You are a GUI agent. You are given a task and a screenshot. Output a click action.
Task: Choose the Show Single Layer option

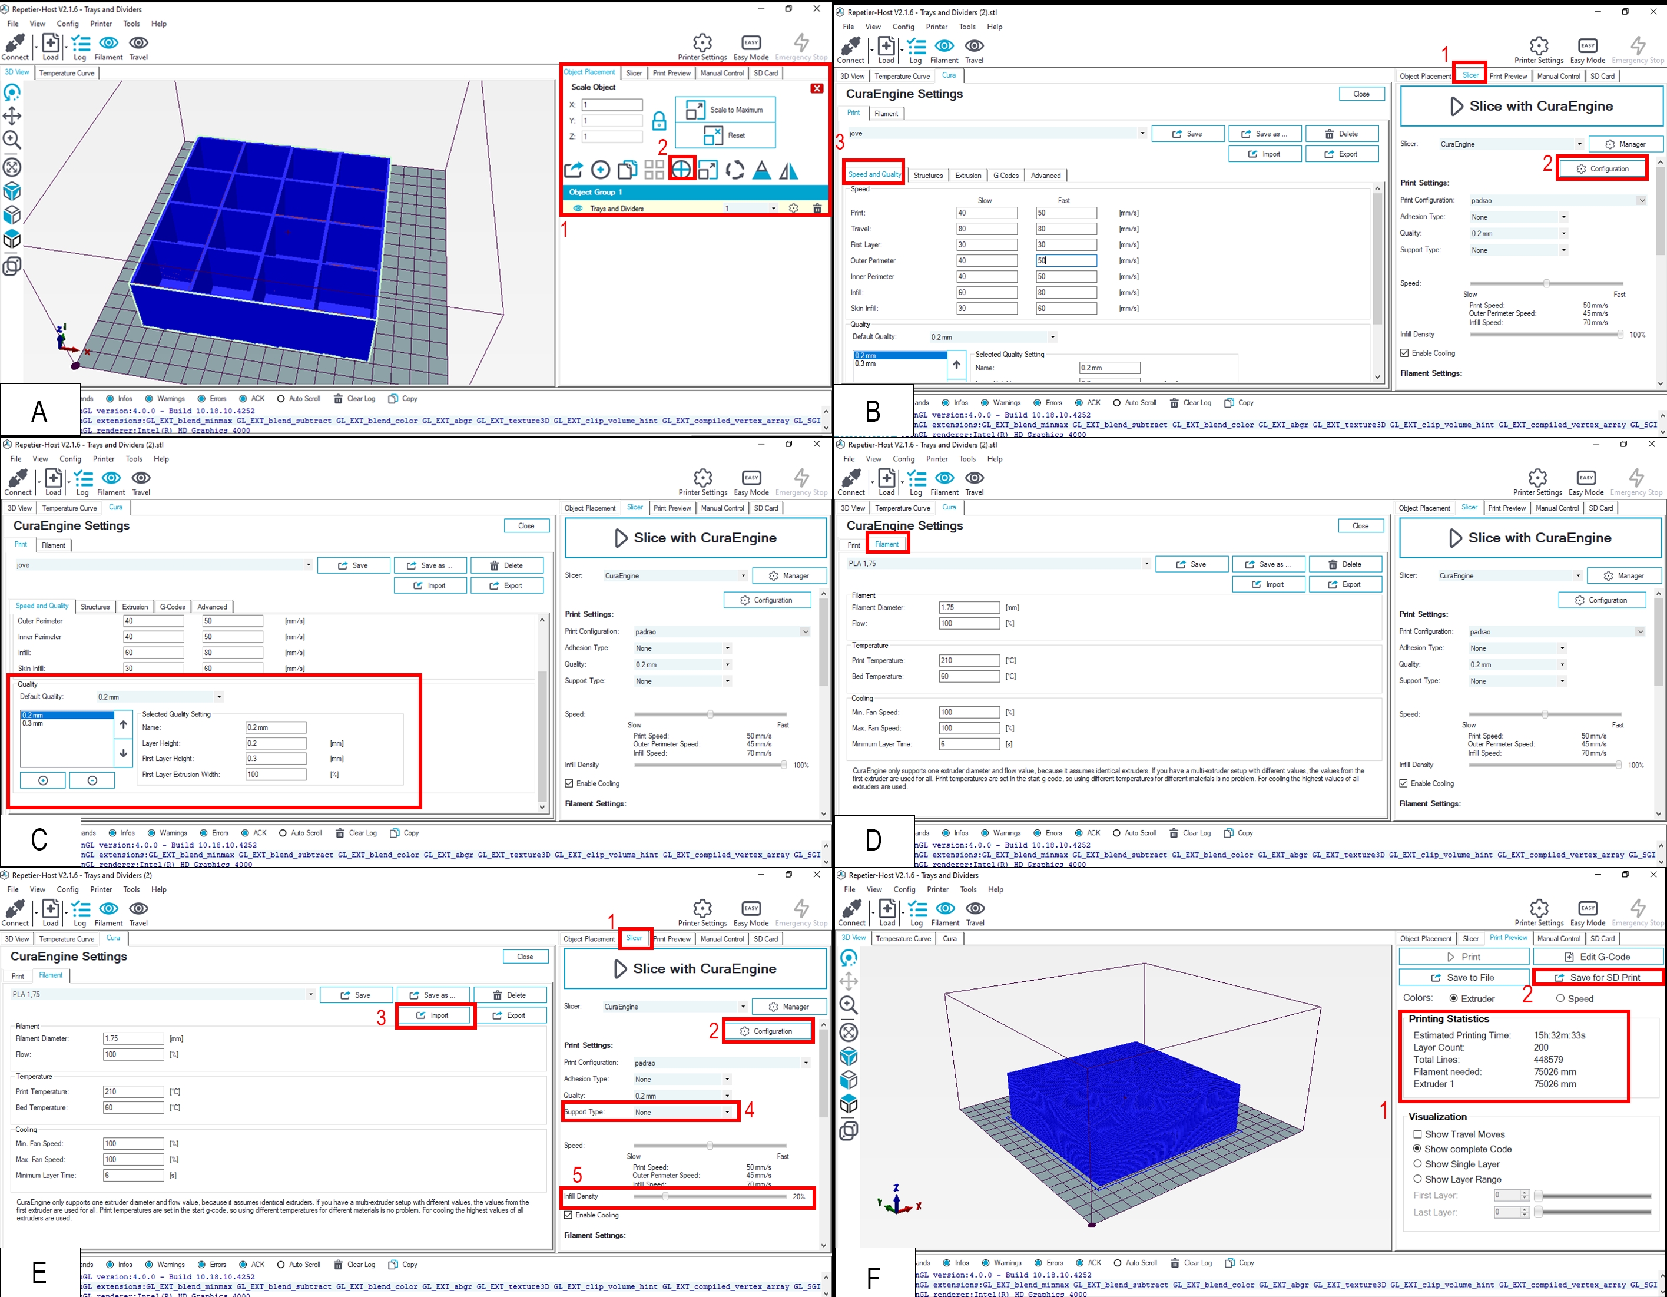pos(1417,1164)
